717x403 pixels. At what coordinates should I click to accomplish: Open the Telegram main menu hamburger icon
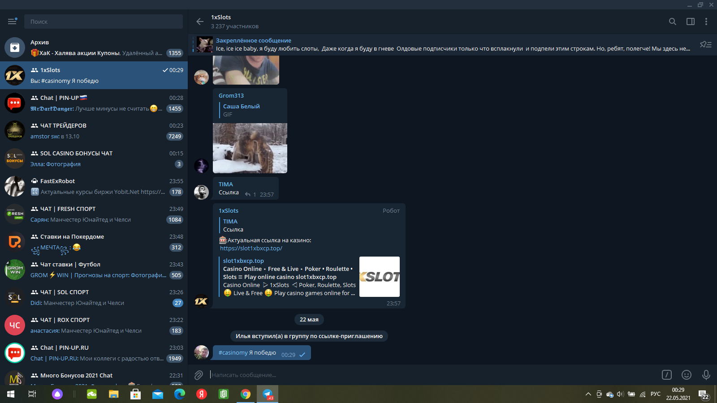pos(12,21)
